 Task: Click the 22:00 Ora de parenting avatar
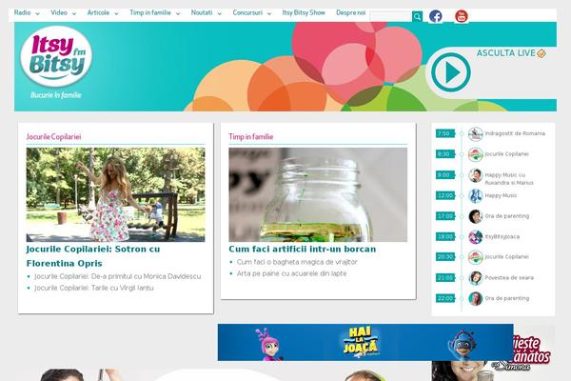pyautogui.click(x=475, y=298)
